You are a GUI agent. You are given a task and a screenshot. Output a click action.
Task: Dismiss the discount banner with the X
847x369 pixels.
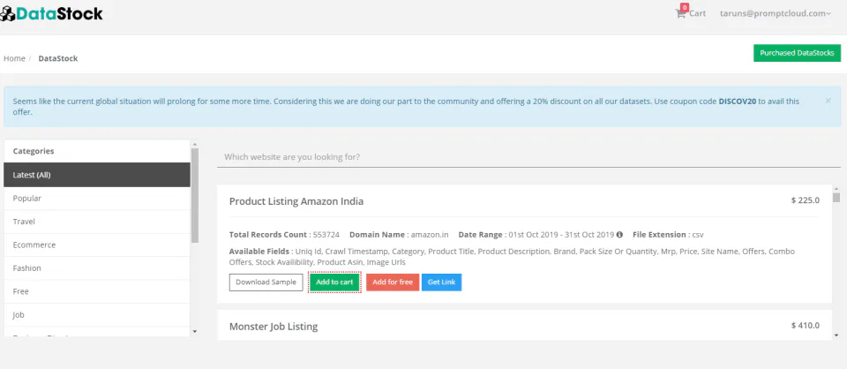828,101
